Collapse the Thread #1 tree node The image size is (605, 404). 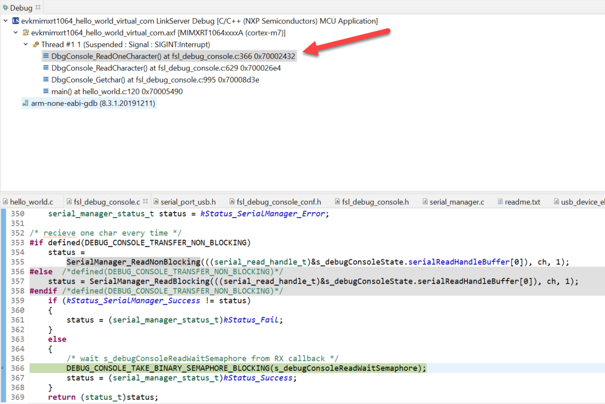26,44
